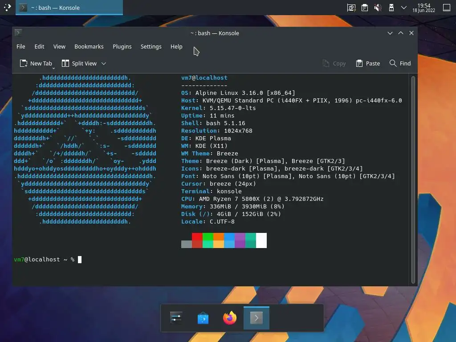
Task: Click the Konsole entry in the top task bar
Action: (x=69, y=8)
